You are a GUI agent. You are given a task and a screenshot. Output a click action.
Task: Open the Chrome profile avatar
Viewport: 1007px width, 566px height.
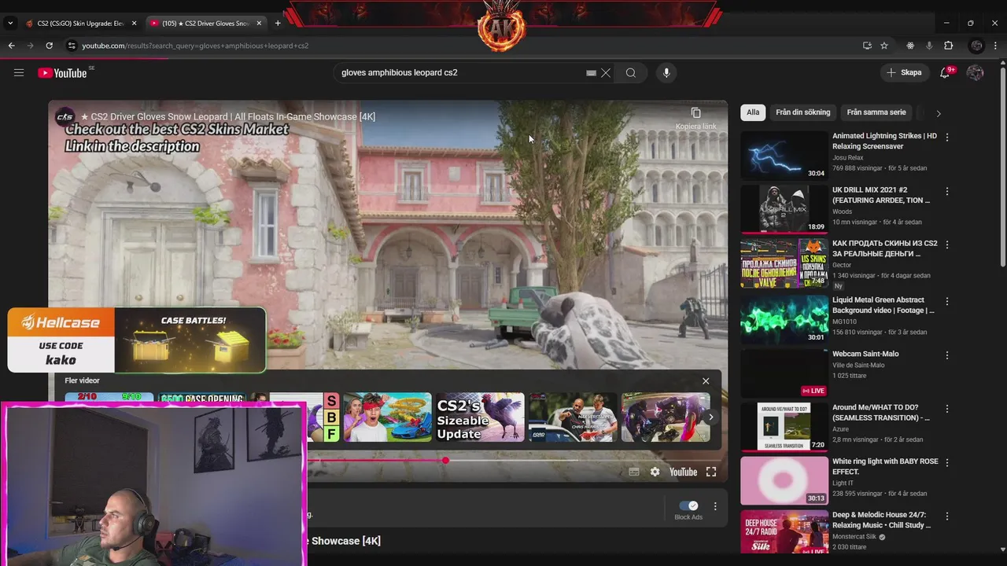coord(976,46)
